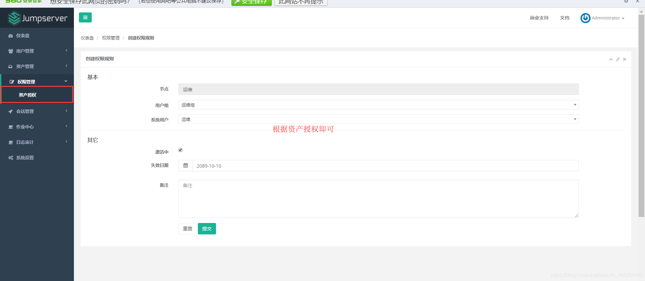Viewport: 645px width, 281px height.
Task: Click the chevron beside 作业中心
Action: coord(67,126)
